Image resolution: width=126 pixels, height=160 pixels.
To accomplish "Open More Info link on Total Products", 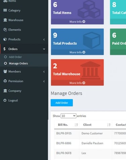I will pos(77,52).
